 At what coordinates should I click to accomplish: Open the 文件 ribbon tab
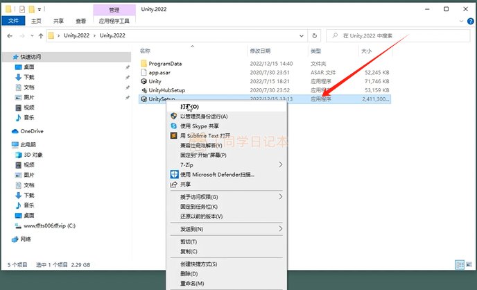point(13,21)
